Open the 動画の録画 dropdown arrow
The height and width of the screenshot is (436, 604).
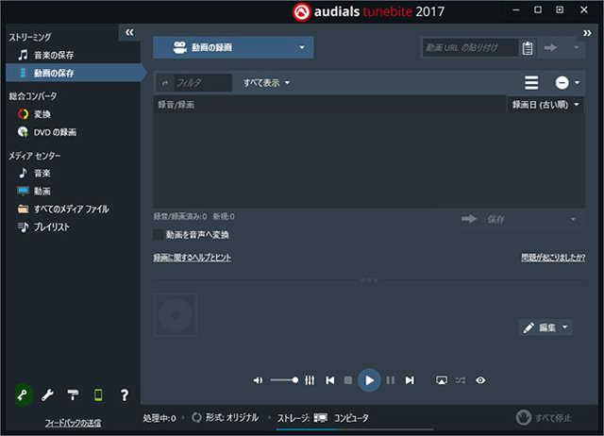302,47
